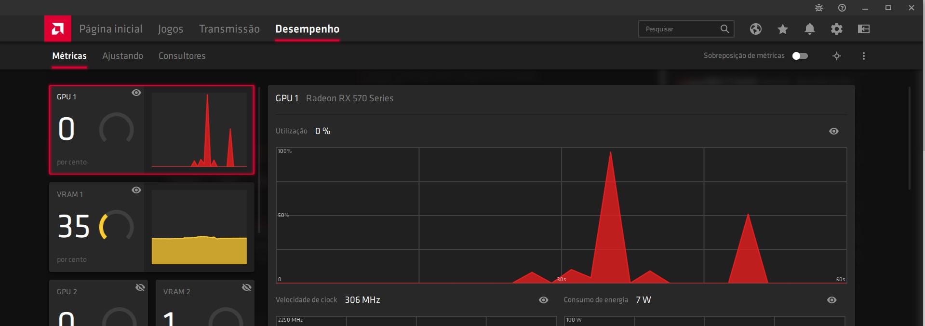Toggle Utilização graph eye icon
The image size is (925, 326).
[834, 131]
